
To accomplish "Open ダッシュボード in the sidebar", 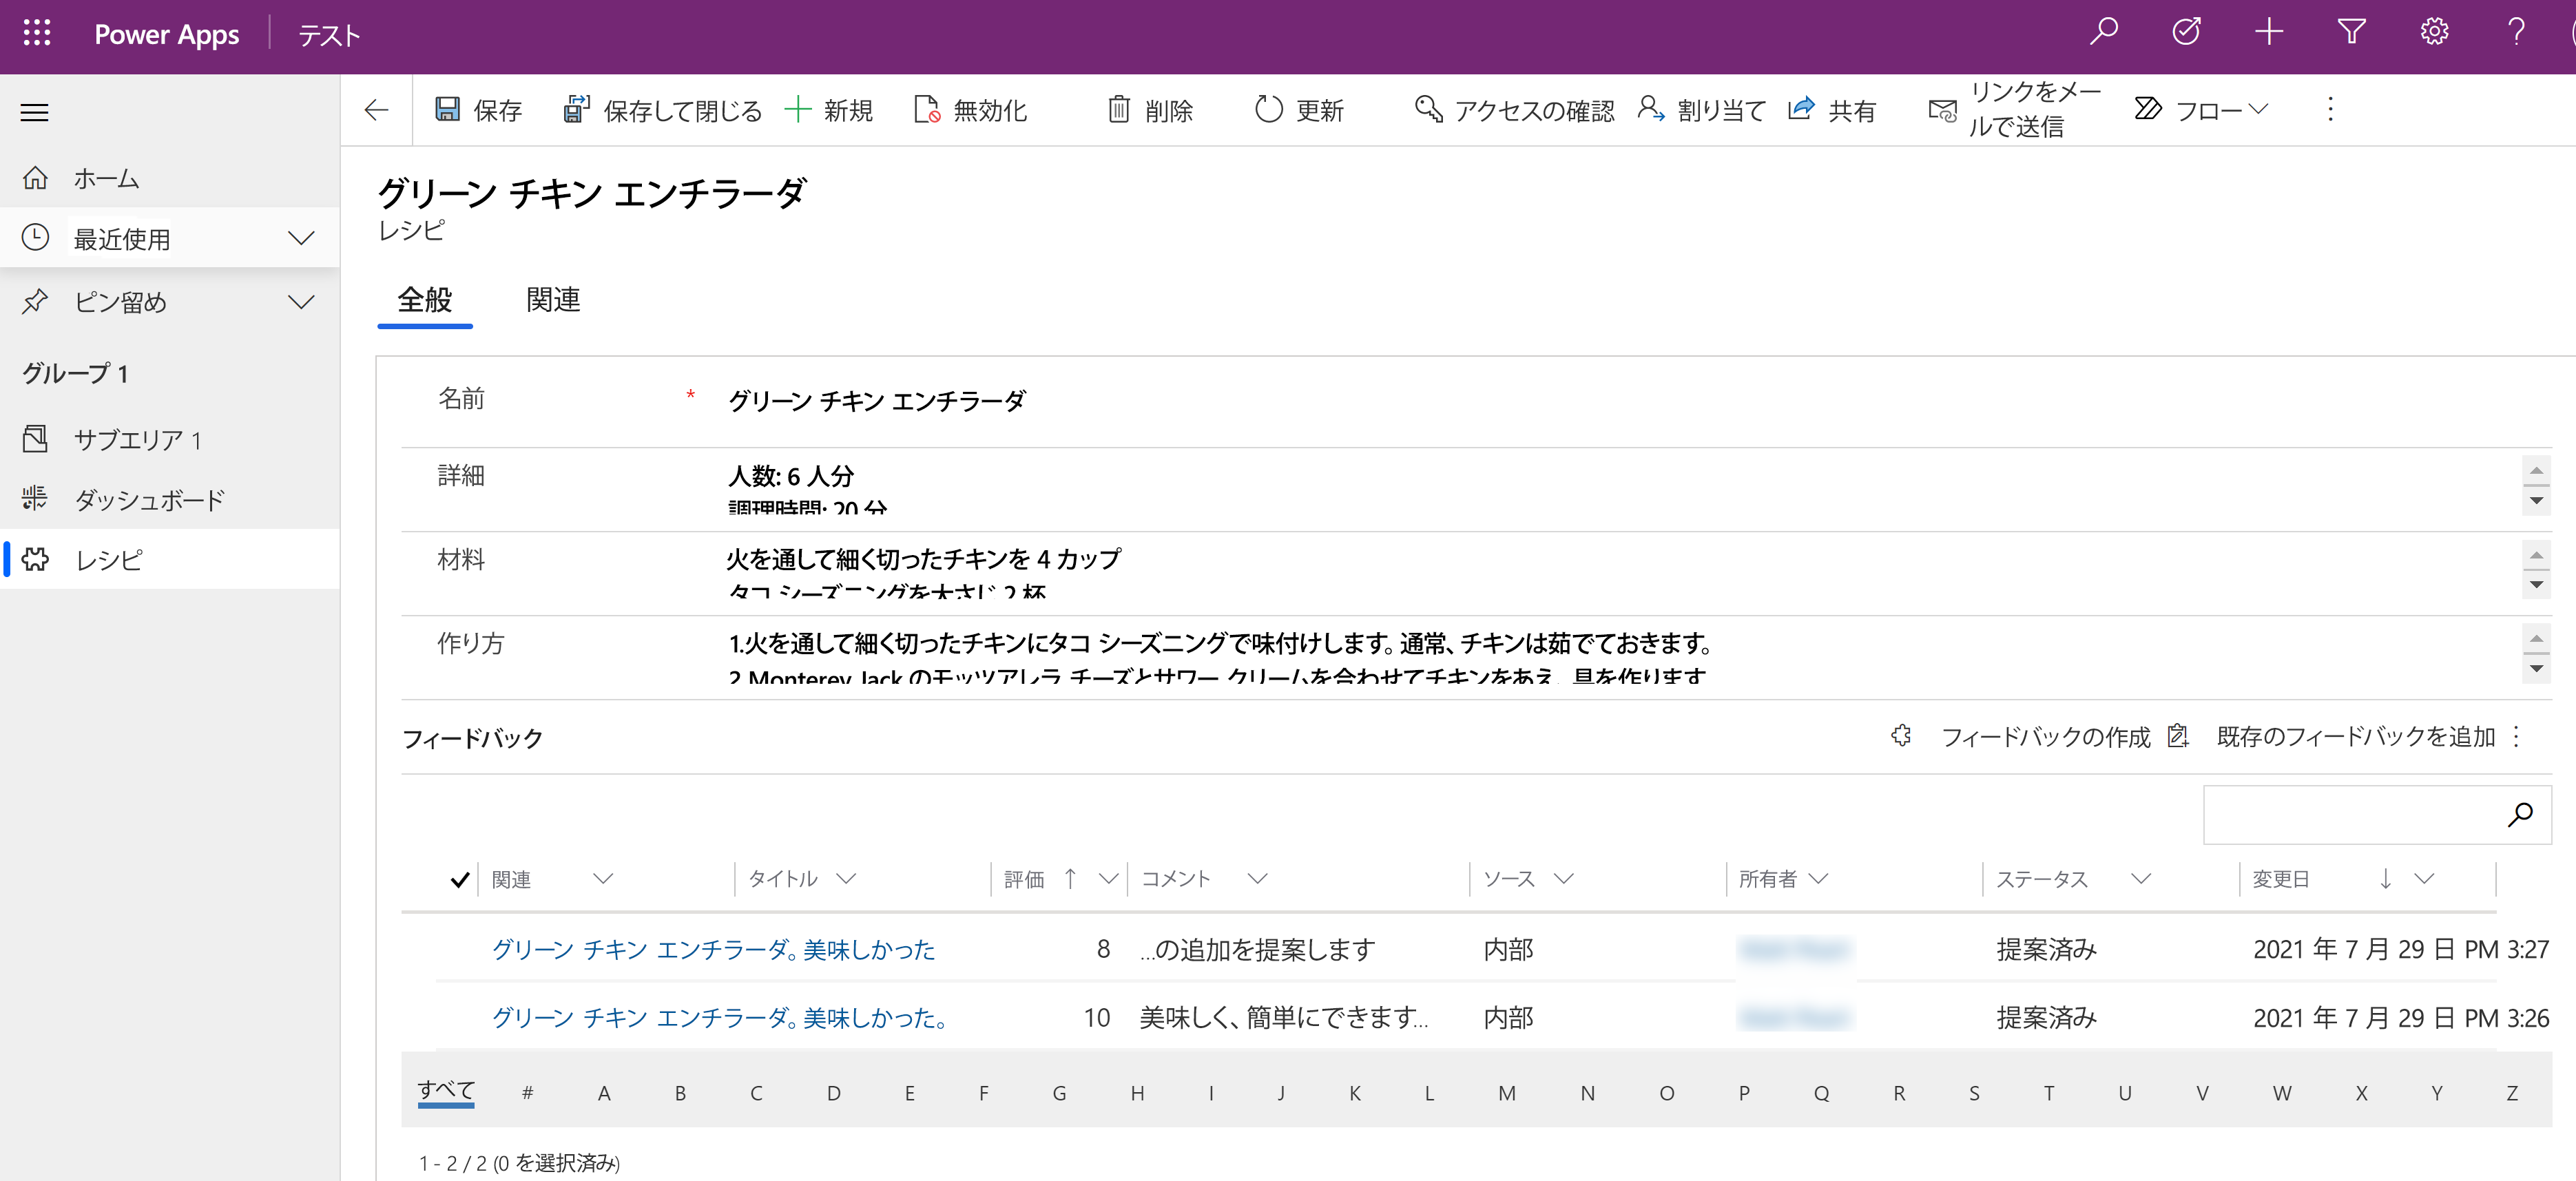I will 150,499.
